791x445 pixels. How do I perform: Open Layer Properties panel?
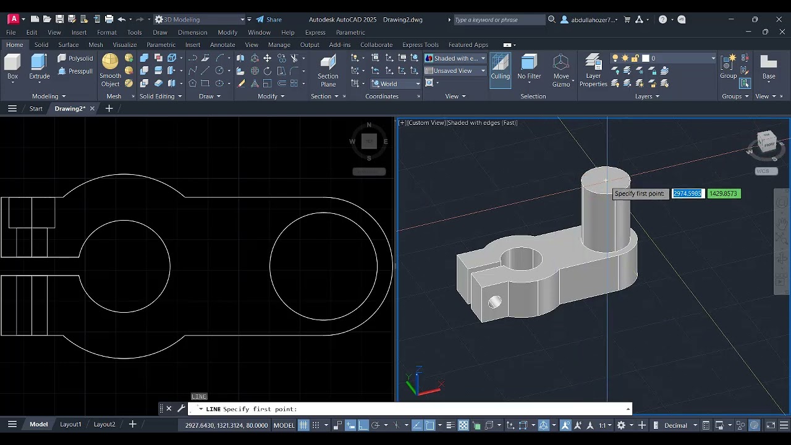click(x=593, y=70)
